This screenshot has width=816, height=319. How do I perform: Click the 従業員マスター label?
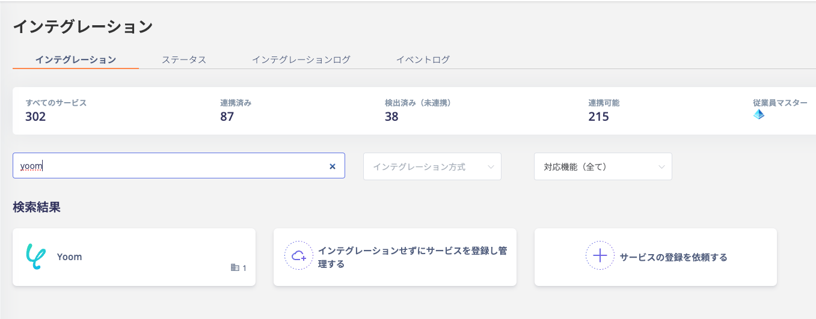point(780,103)
